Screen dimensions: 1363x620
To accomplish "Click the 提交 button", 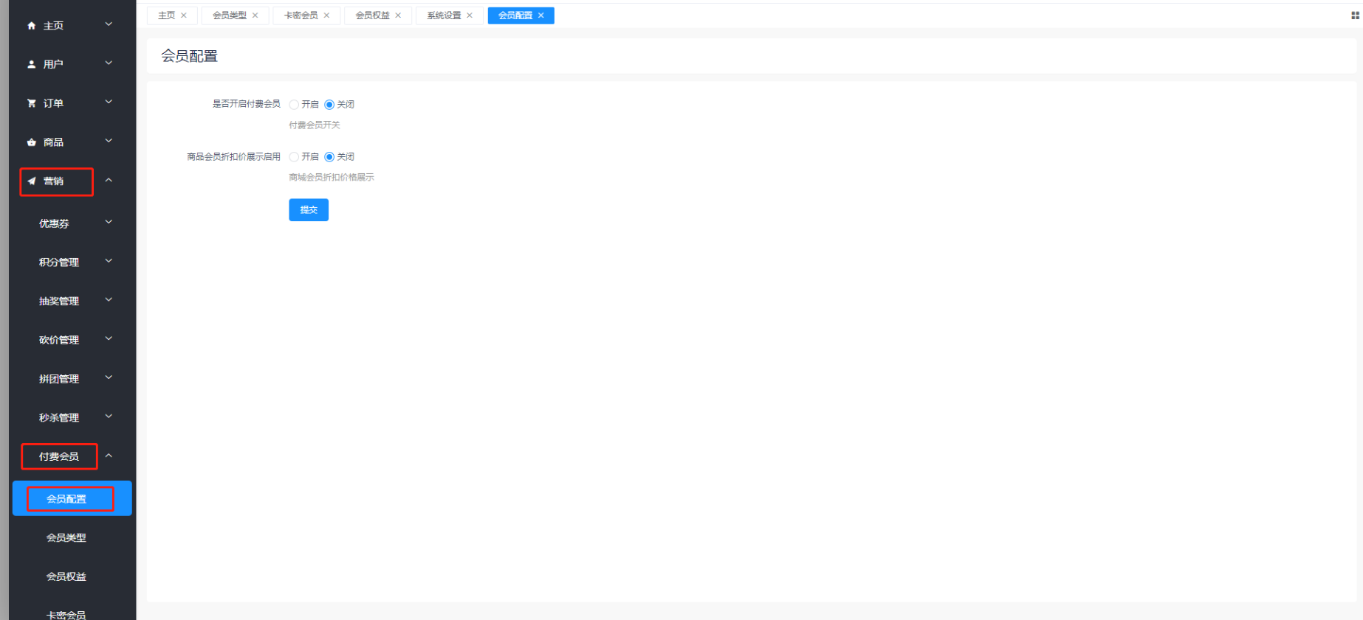I will coord(309,210).
